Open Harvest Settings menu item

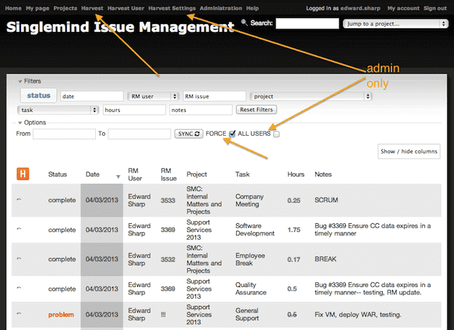click(172, 9)
